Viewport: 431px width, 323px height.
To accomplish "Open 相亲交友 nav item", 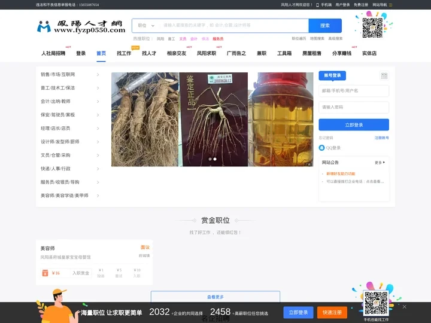I will (x=177, y=53).
